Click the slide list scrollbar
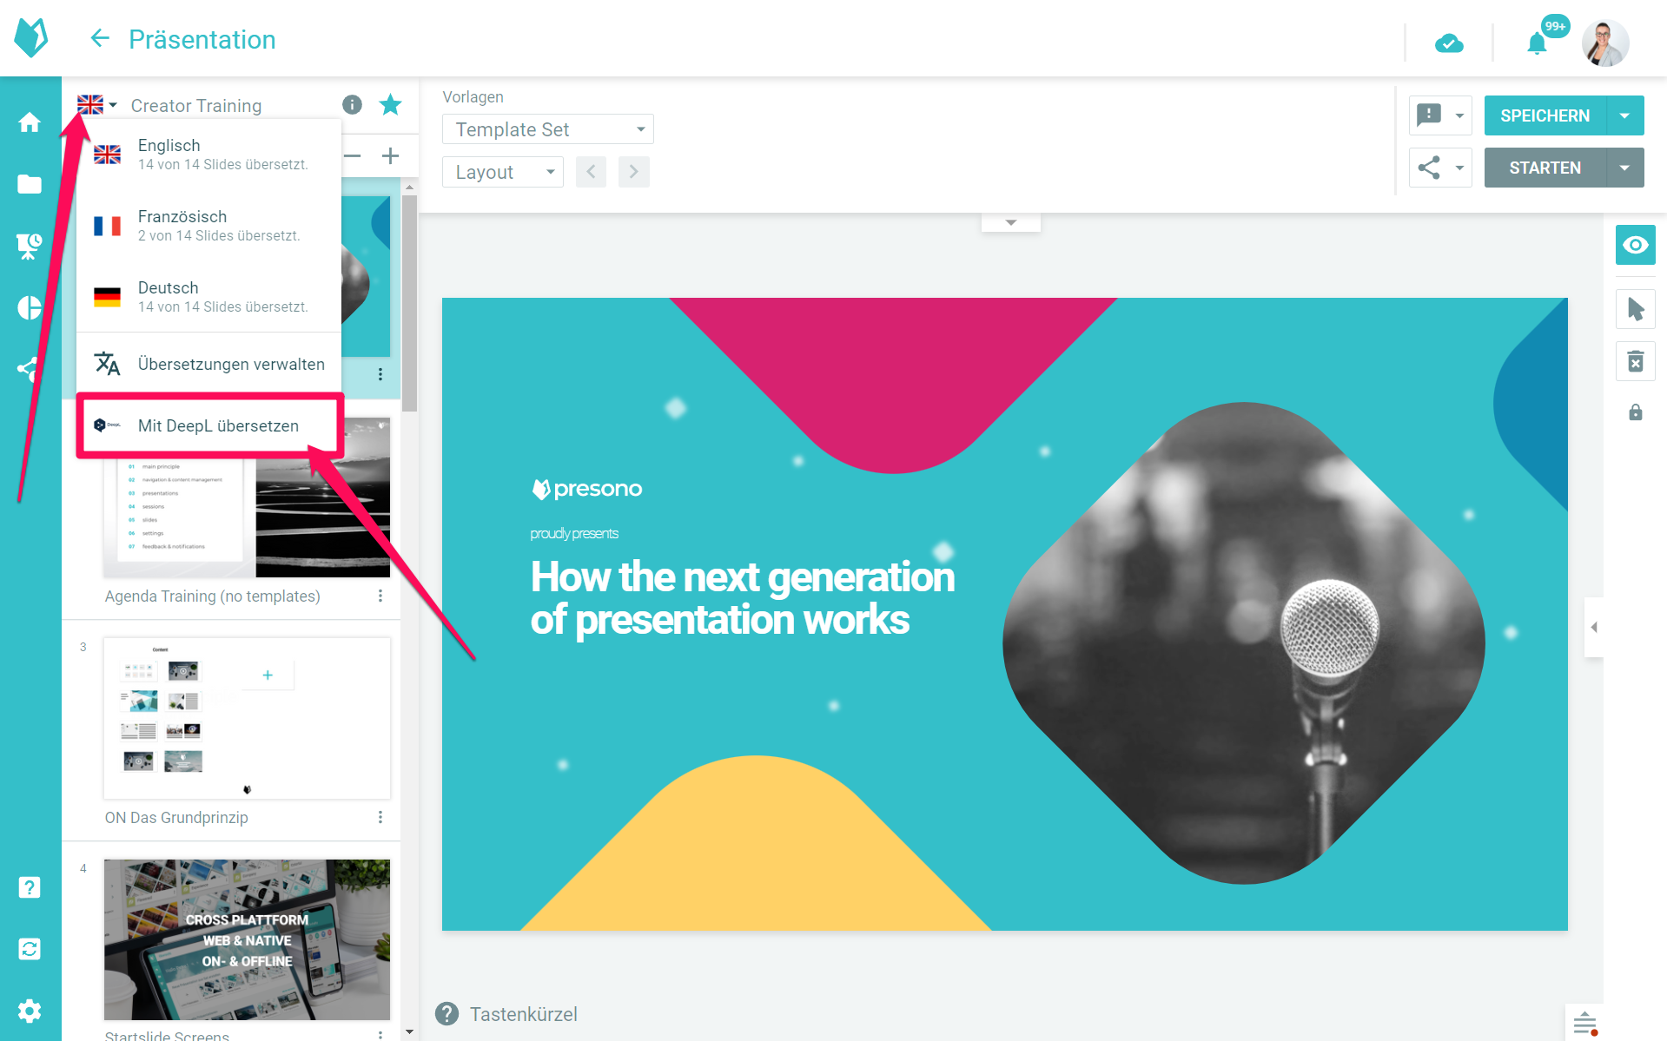This screenshot has width=1667, height=1041. tap(409, 303)
